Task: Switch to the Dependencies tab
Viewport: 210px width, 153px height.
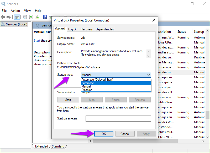Action: point(105,29)
